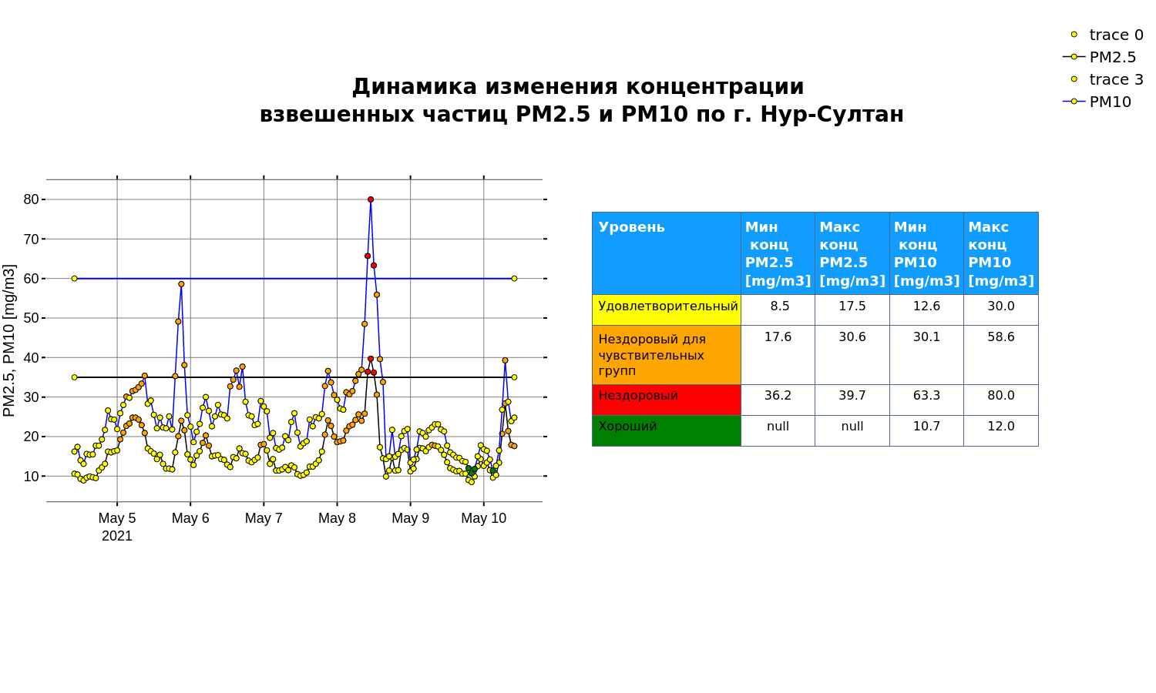1156x693 pixels.
Task: Click the orange PM10 peak near 58 on May 5
Action: tap(181, 284)
